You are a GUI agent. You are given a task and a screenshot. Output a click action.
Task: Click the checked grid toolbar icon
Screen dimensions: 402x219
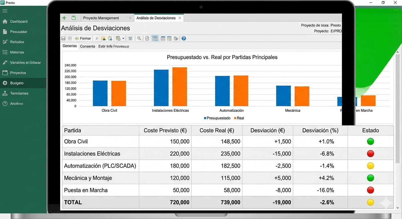tap(169, 38)
